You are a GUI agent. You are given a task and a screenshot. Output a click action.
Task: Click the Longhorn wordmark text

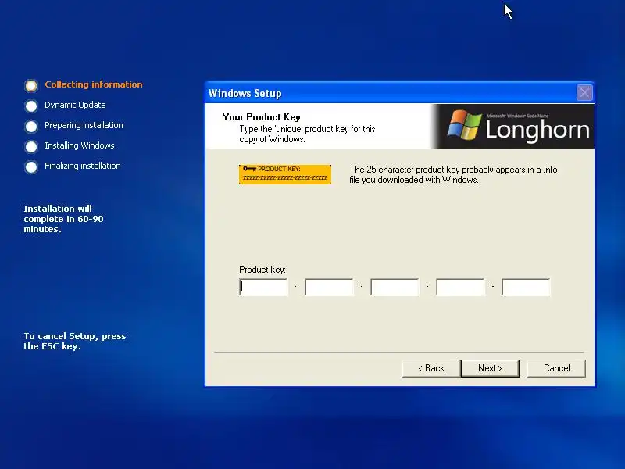tap(537, 130)
